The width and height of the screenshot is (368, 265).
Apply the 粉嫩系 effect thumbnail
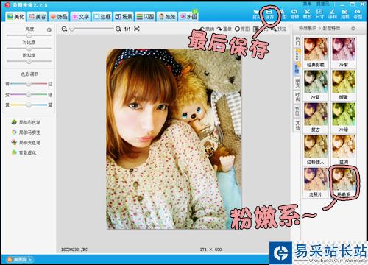[x=344, y=183]
